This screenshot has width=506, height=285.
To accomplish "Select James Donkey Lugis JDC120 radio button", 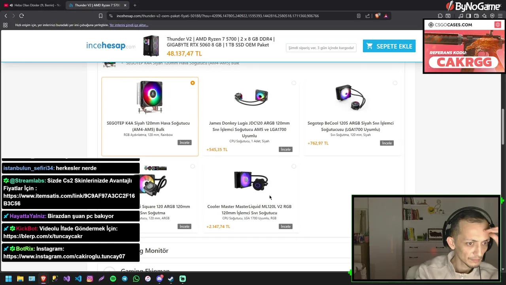I will tap(294, 83).
